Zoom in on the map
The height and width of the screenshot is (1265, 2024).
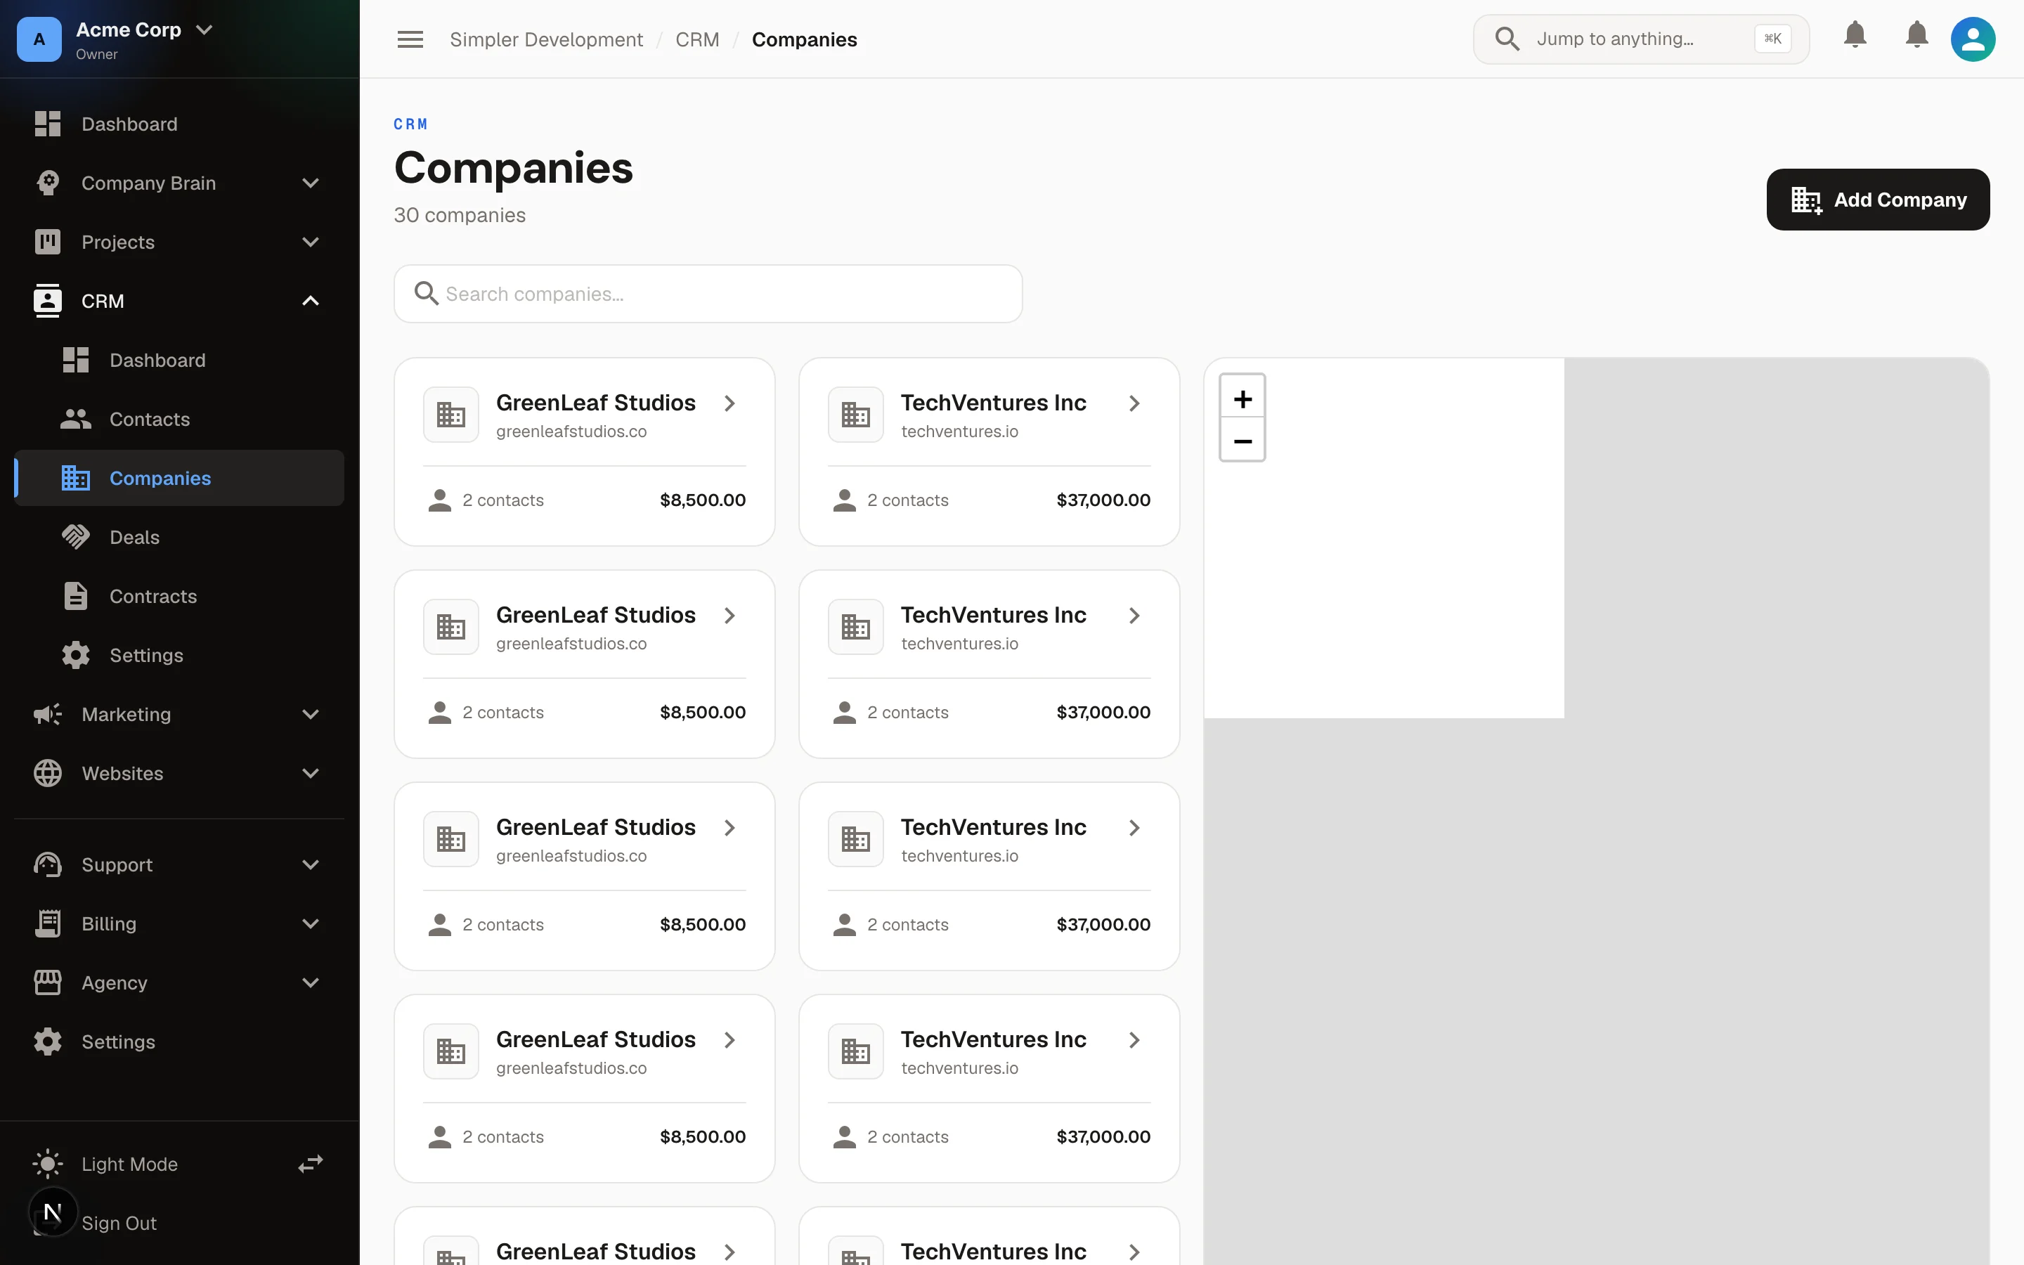(1242, 399)
